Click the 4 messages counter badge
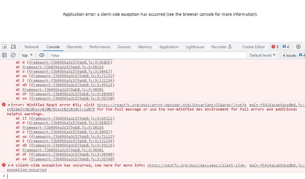 [286, 47]
